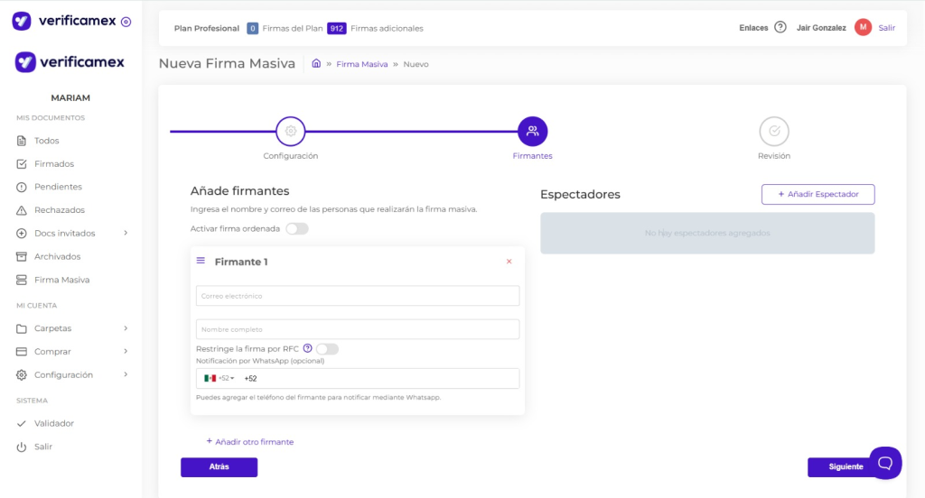Click the home icon in breadcrumb
925x498 pixels.
[x=316, y=64]
